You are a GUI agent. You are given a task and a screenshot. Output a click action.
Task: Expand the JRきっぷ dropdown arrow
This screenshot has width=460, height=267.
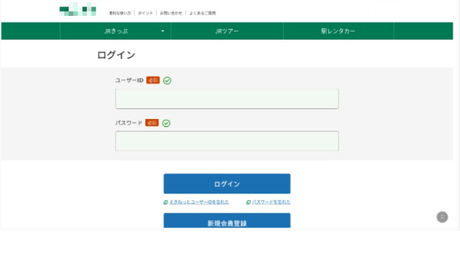163,31
